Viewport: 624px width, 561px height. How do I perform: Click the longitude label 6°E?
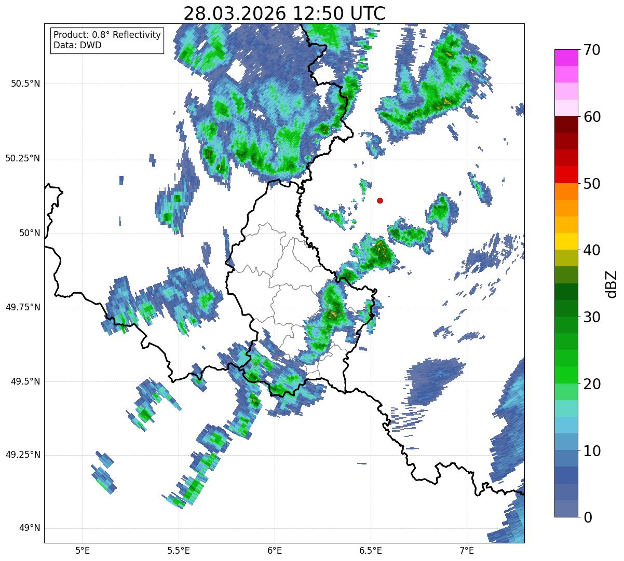(275, 550)
